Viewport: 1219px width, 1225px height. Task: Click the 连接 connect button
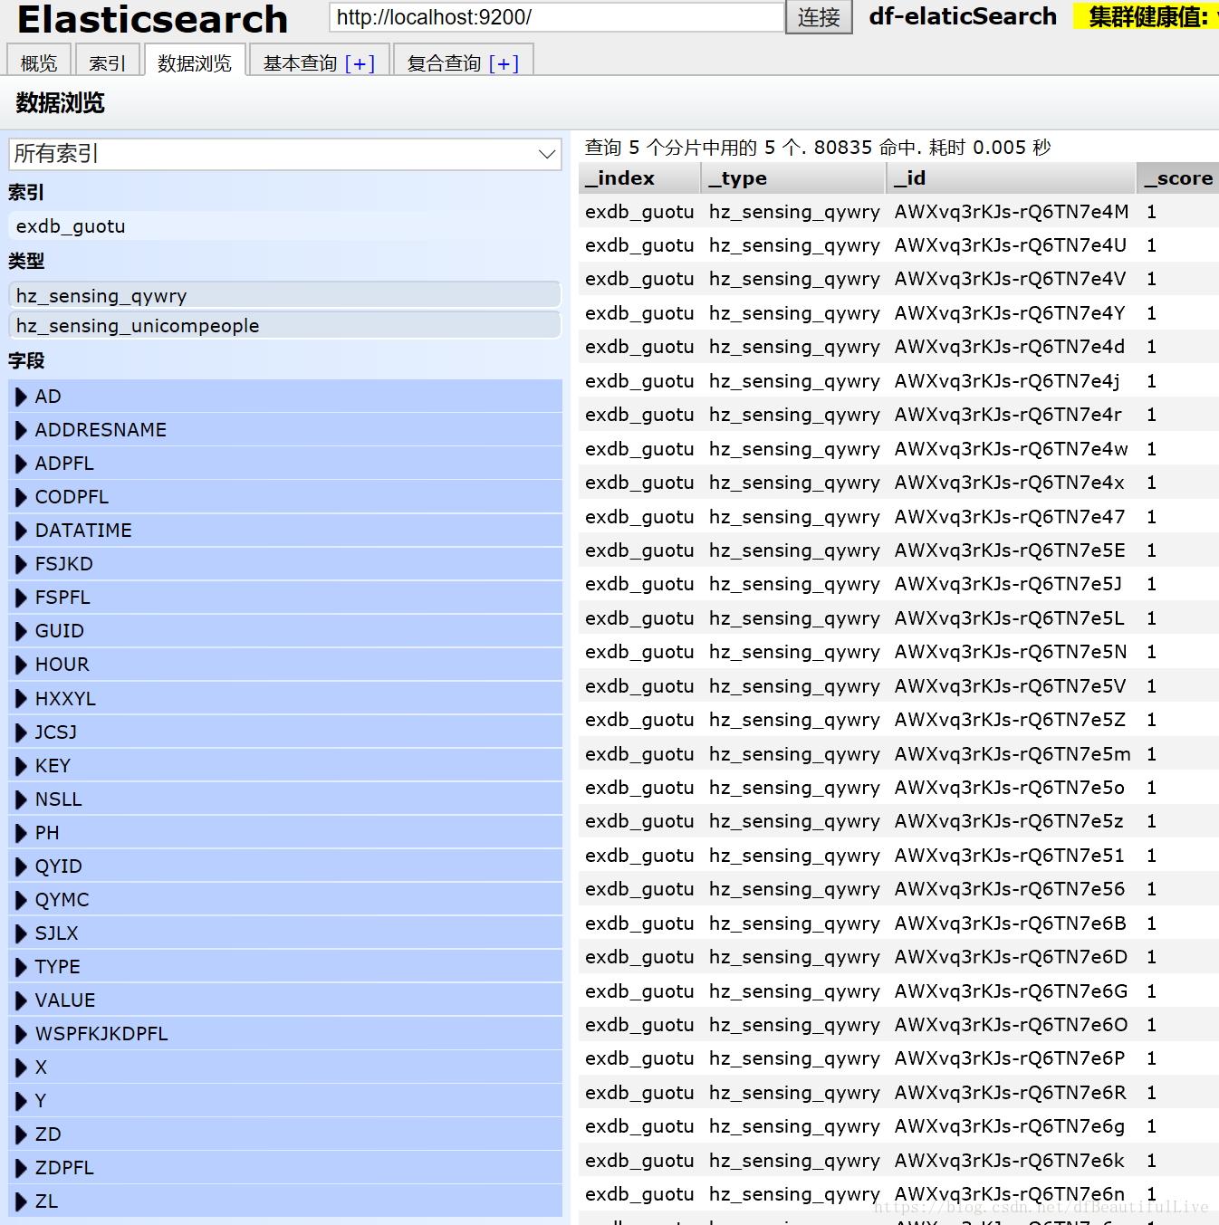[819, 16]
